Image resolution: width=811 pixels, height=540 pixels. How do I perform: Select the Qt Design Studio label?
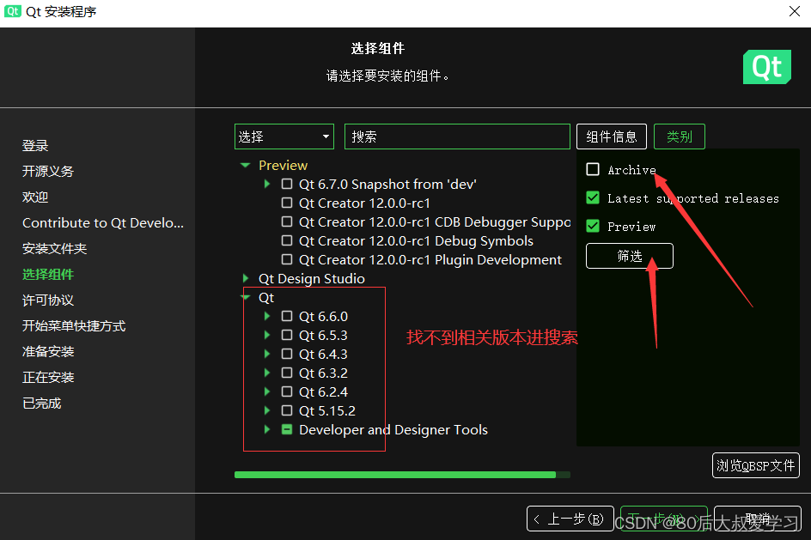tap(312, 278)
